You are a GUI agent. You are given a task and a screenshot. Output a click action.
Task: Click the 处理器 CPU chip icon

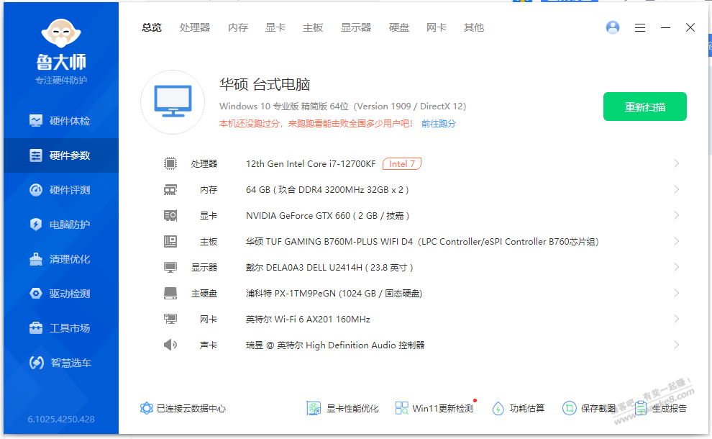(170, 163)
